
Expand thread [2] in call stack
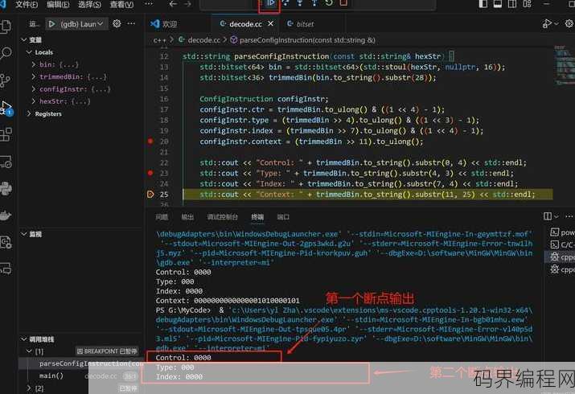click(29, 388)
